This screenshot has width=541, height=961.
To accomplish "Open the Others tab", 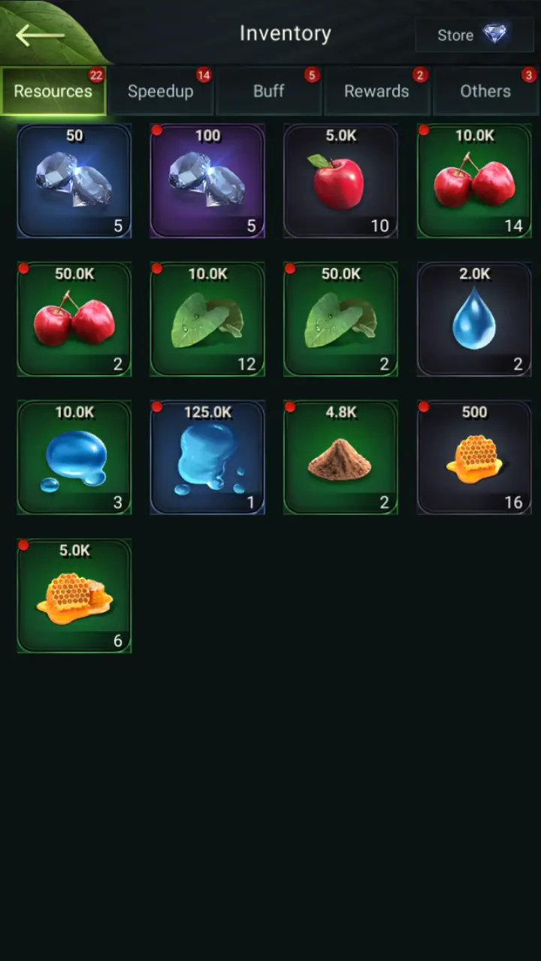I will pos(485,91).
